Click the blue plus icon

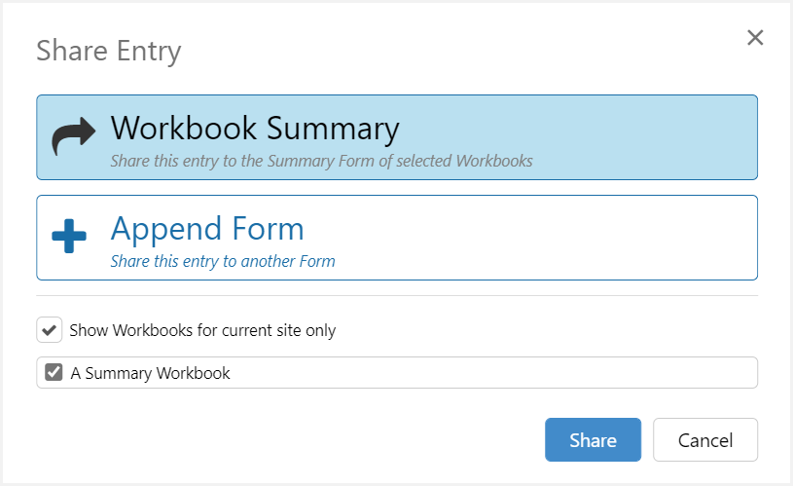(69, 238)
